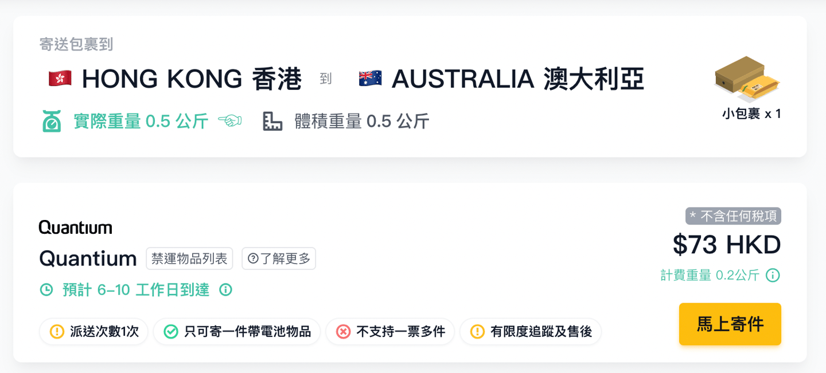
Task: Open the 禁運物品列表 prohibited items list
Action: tap(189, 258)
